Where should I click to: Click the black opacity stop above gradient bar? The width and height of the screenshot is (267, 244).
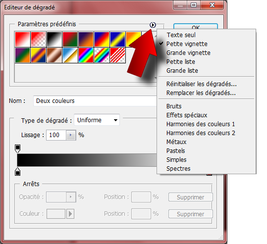[17, 148]
